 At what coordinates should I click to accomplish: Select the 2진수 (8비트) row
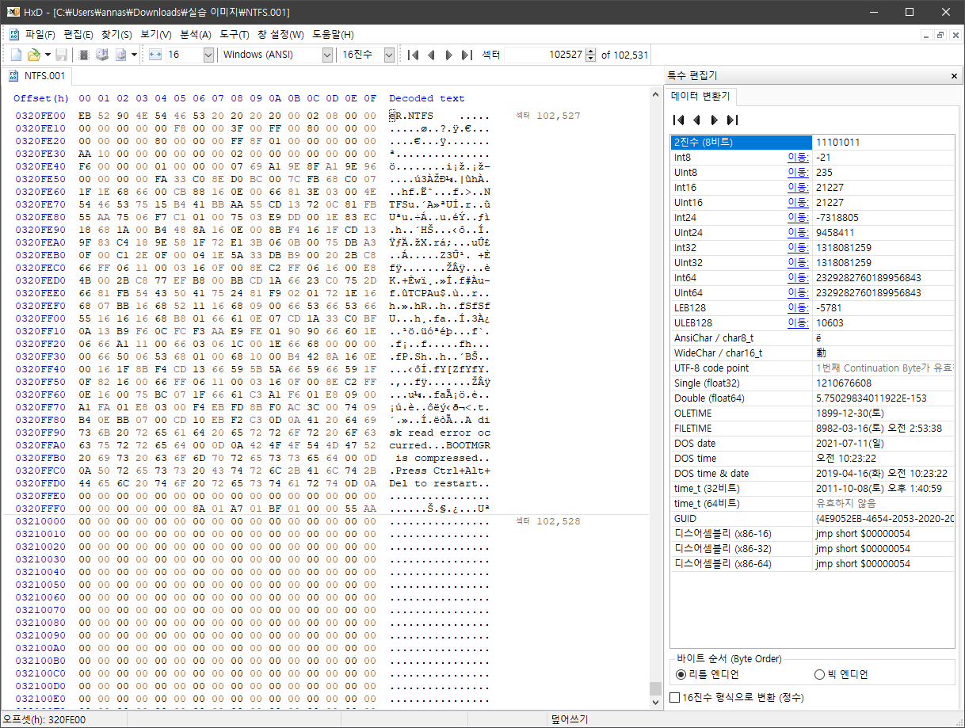(812, 143)
